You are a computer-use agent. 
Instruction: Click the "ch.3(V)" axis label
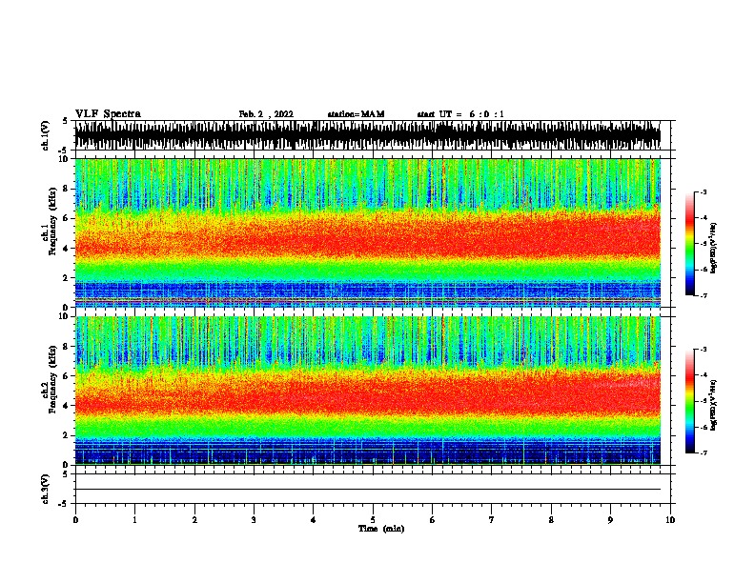46,489
